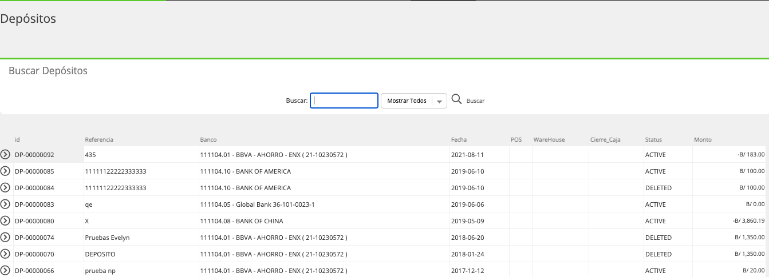Screen dimensions: 769x277
Task: Focus the Buscar text input field
Action: pyautogui.click(x=344, y=101)
